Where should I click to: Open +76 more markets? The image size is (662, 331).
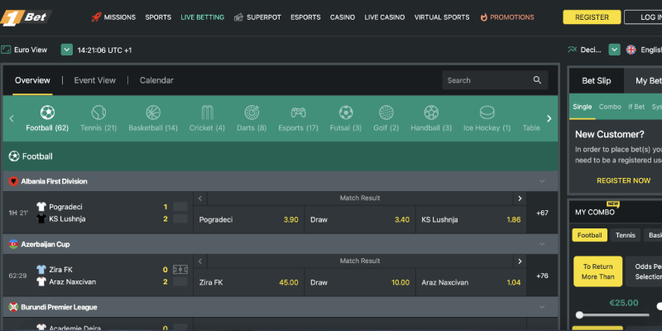click(x=542, y=276)
